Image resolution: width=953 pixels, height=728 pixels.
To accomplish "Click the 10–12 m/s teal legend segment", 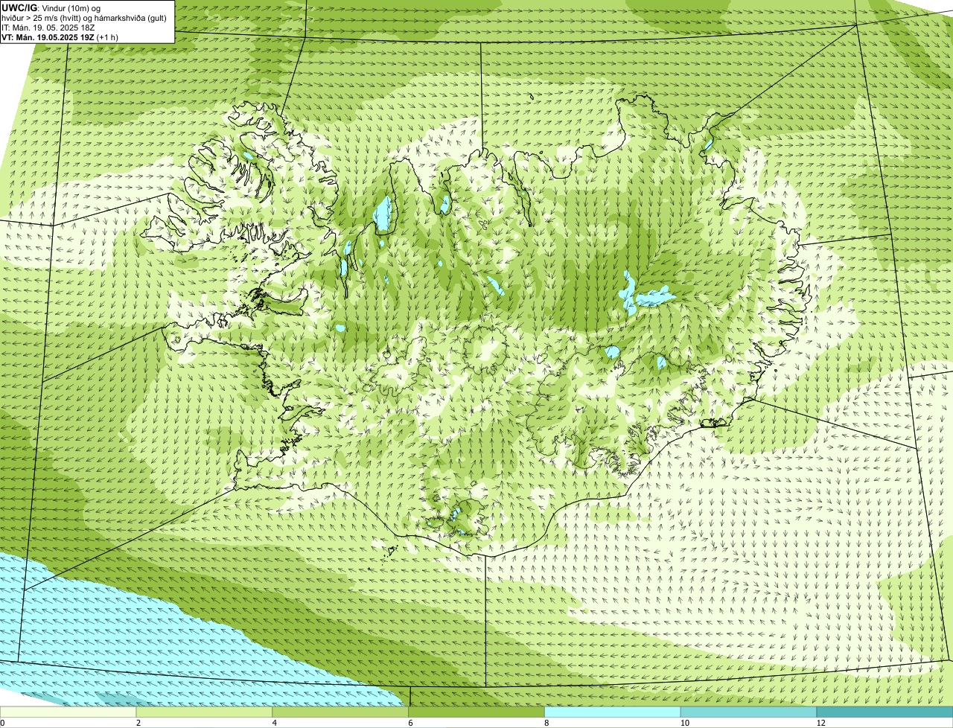I will [750, 712].
